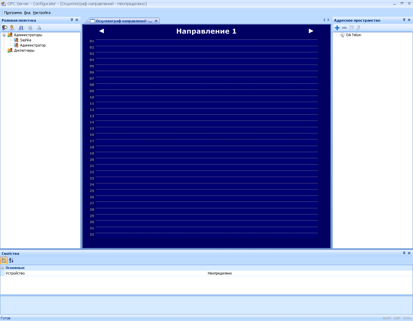Click the blue plus add icon
The height and width of the screenshot is (321, 413).
click(x=337, y=28)
